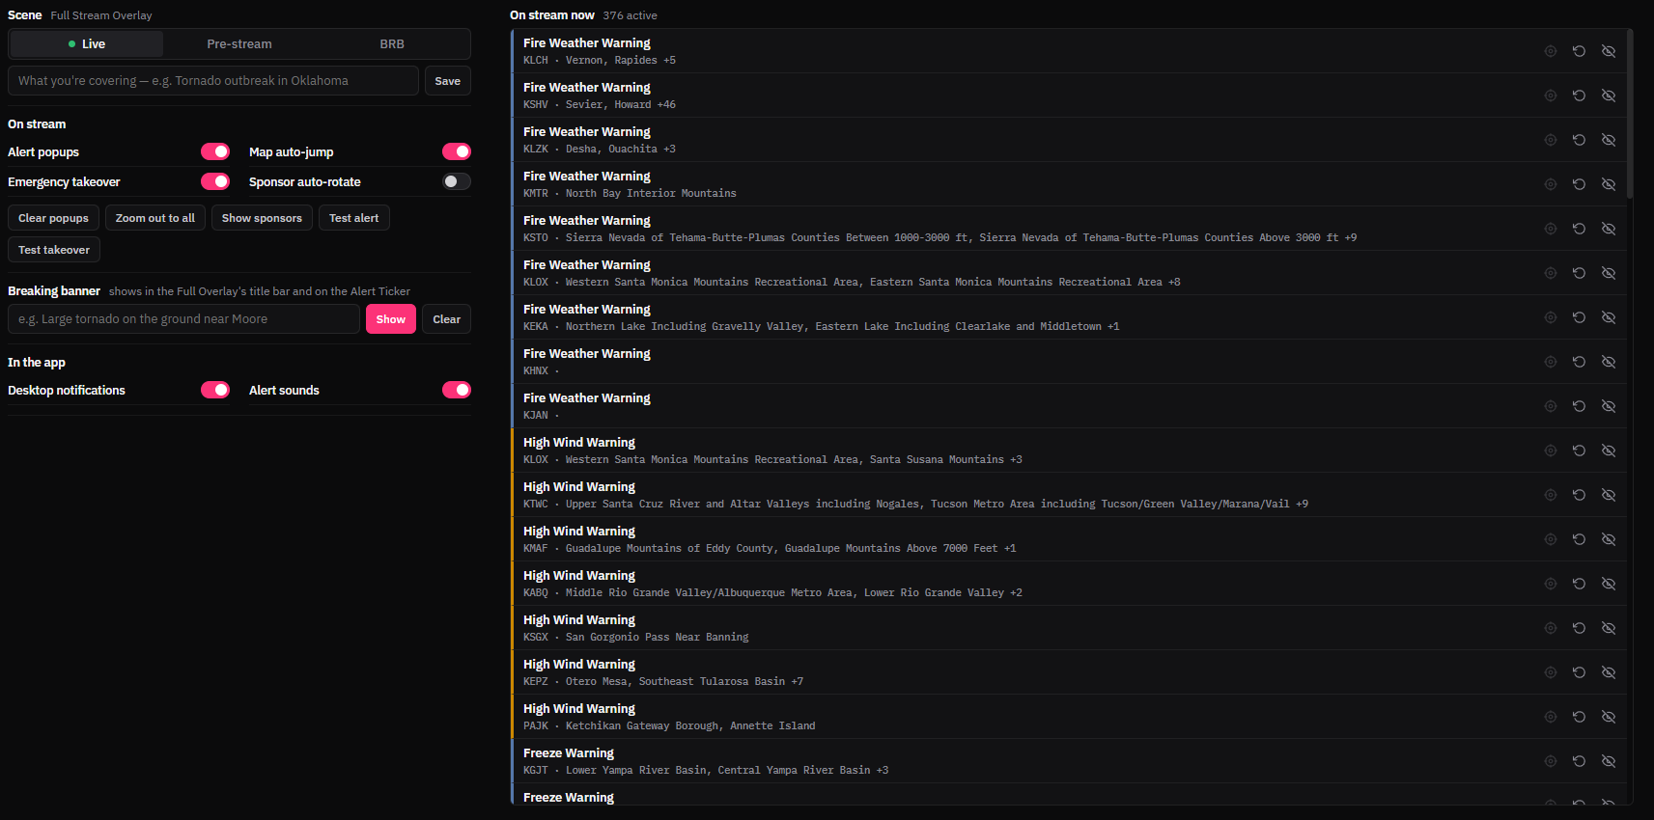Replay the KLZK Fire Weather Warning

click(x=1580, y=140)
